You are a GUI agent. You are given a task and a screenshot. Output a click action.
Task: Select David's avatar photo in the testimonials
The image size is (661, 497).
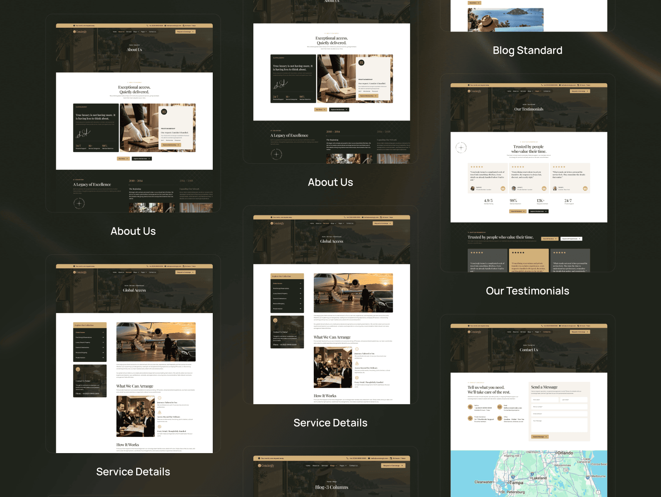pos(555,188)
